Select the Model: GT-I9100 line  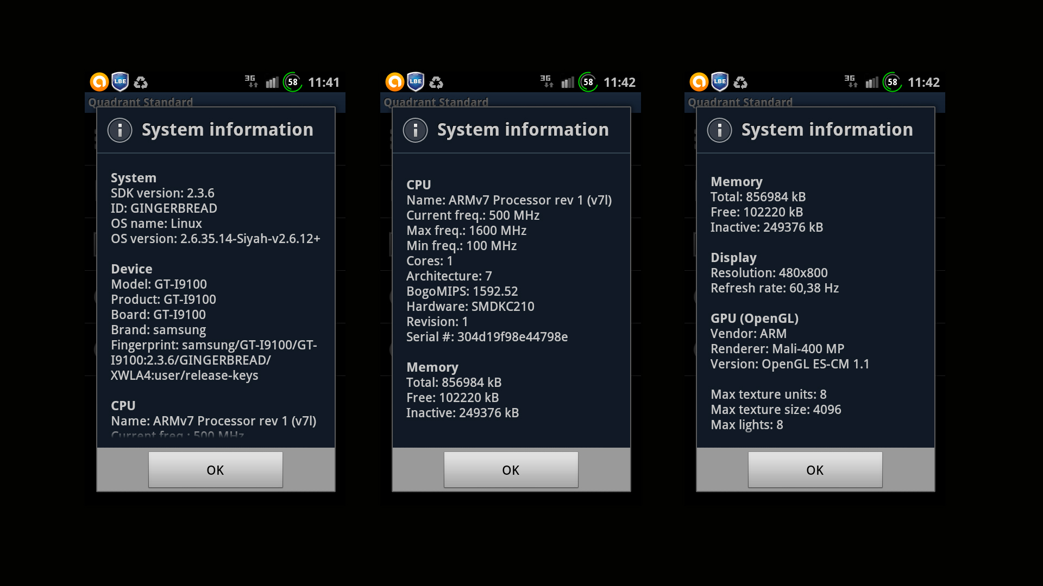159,284
